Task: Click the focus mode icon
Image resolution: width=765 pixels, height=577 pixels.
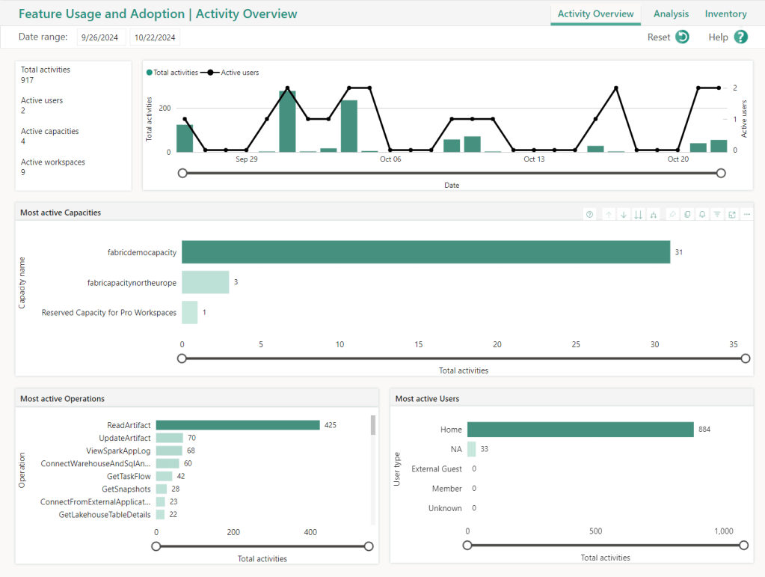Action: point(732,215)
